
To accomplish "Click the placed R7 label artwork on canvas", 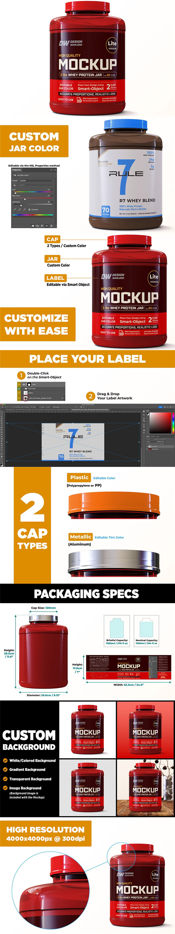I will point(73,442).
